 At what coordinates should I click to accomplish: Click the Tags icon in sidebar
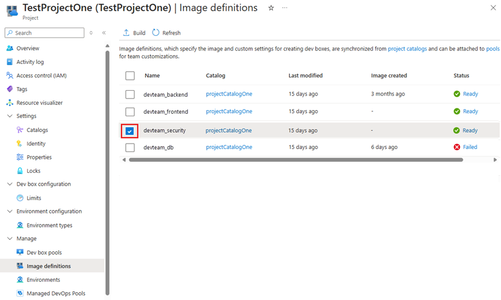tap(10, 89)
